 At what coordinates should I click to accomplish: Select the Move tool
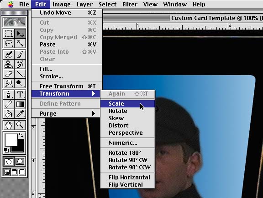point(20,33)
